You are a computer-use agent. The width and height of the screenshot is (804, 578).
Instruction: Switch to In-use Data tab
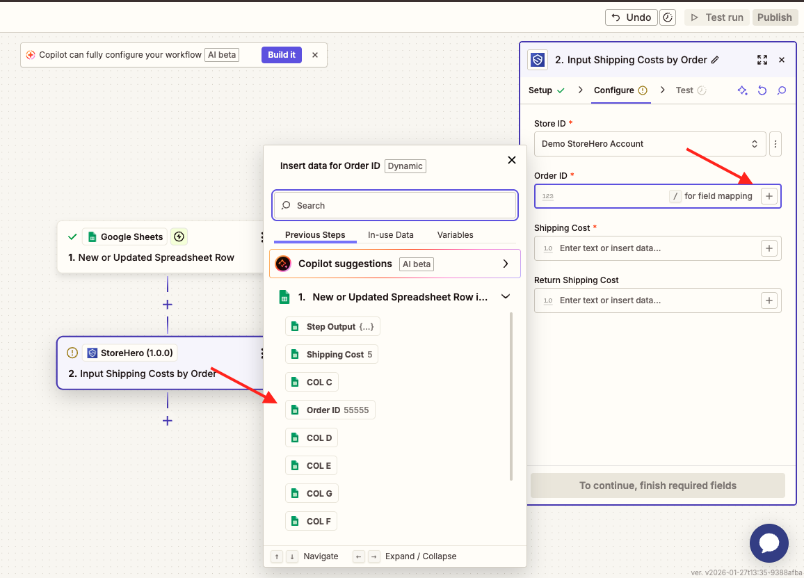390,235
